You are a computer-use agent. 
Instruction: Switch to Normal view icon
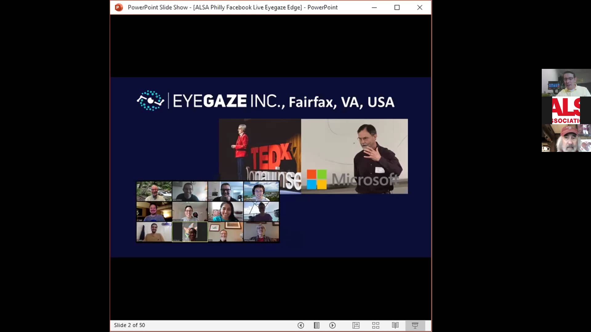(356, 325)
